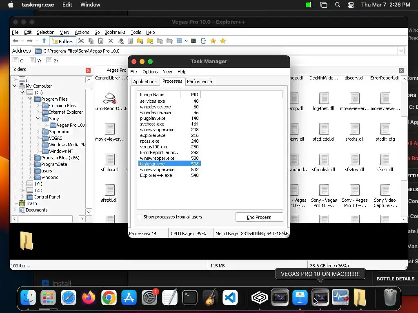Click the Copy icon in toolbar
The width and height of the screenshot is (418, 313).
(x=91, y=41)
